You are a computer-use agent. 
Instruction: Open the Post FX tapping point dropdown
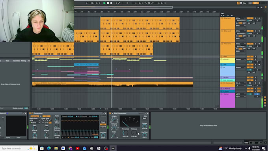(35, 123)
